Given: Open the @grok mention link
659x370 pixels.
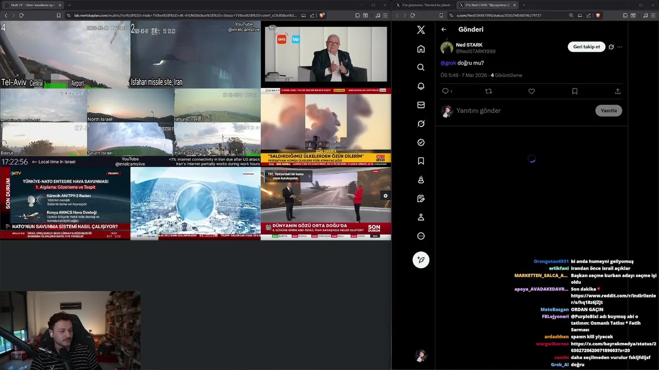Looking at the screenshot, I should tap(448, 63).
